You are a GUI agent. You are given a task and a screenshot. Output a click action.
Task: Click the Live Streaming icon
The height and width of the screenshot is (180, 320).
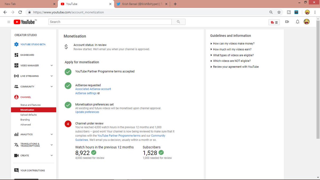[16, 76]
